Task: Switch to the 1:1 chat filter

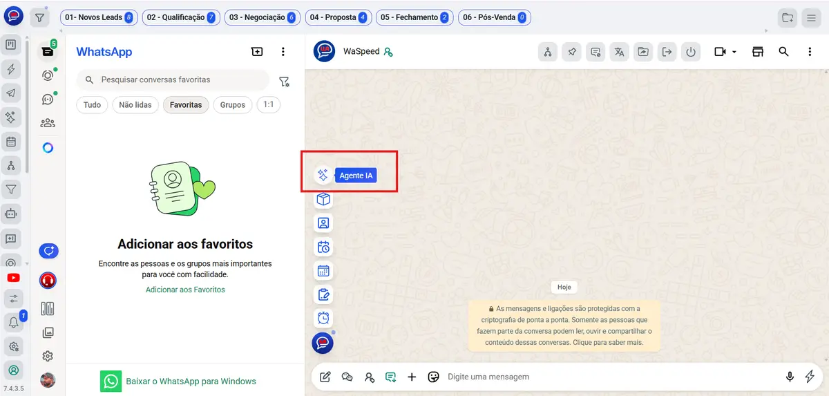Action: tap(268, 104)
